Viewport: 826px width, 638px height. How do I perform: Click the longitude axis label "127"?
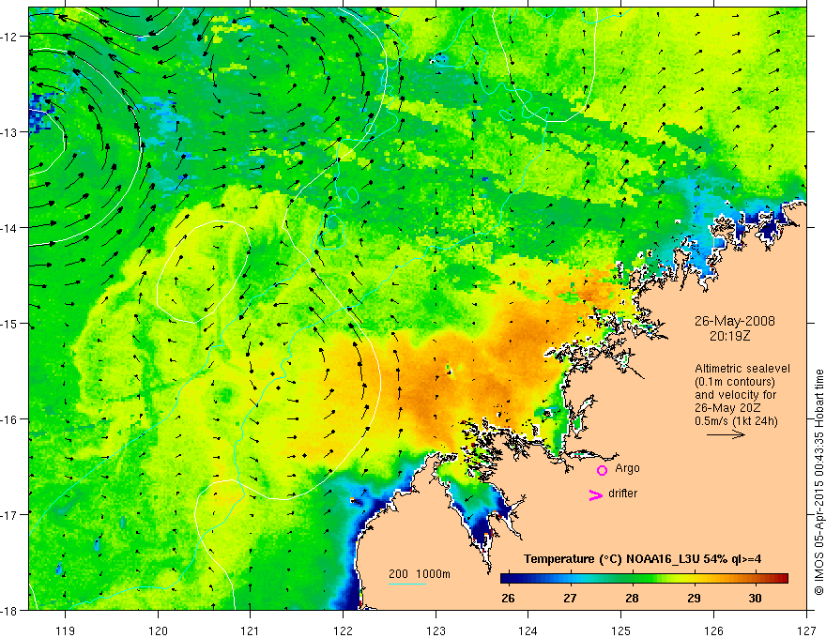(x=806, y=630)
